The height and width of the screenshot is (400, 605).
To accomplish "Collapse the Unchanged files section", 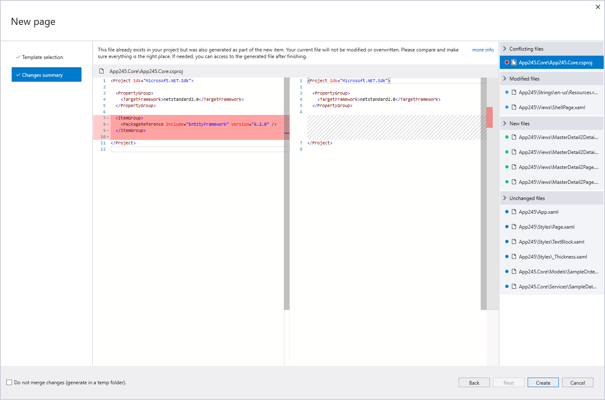I will [x=504, y=198].
